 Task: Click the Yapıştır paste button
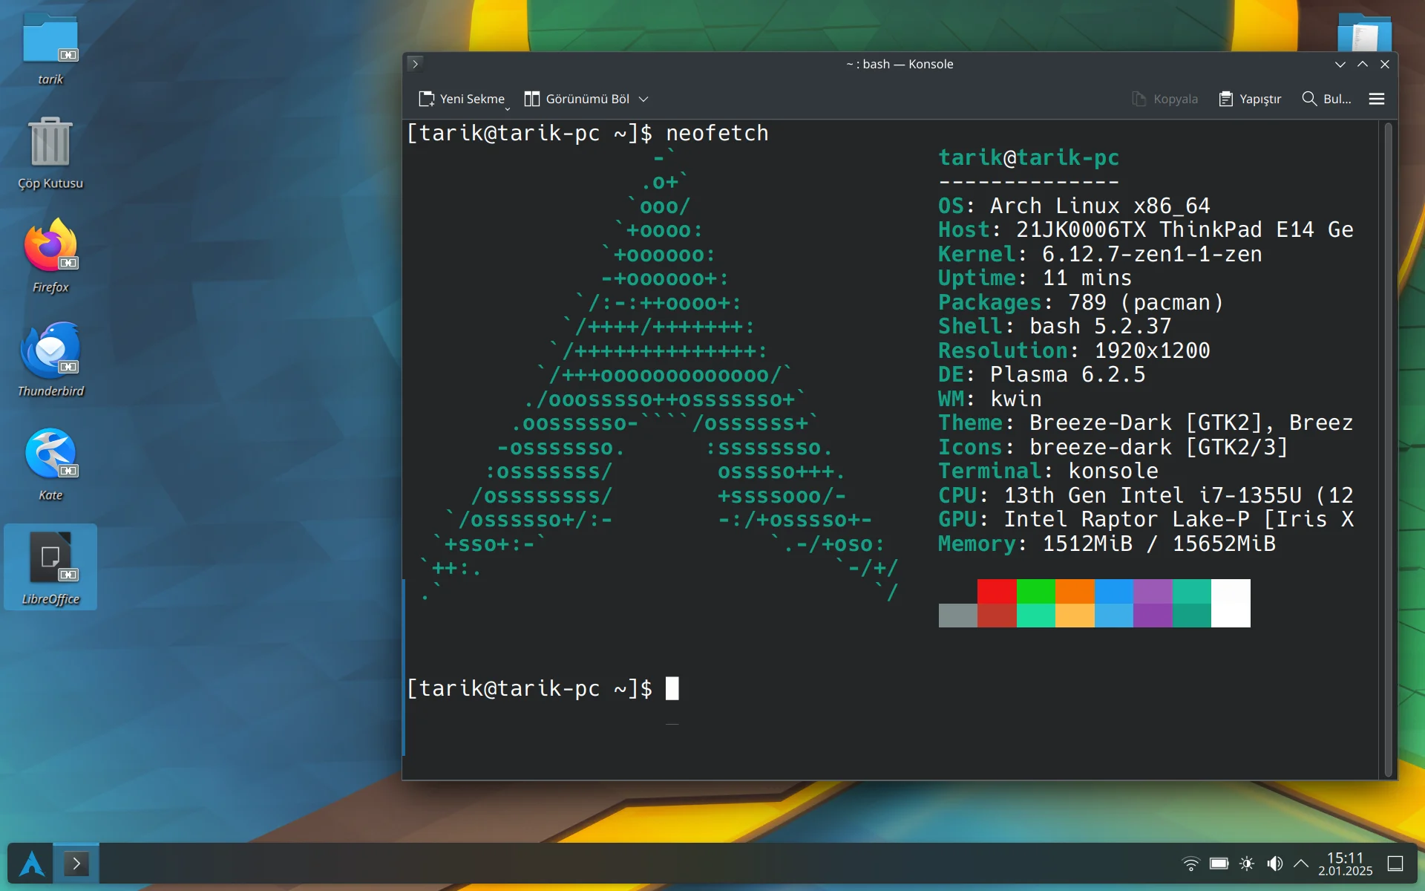point(1250,99)
